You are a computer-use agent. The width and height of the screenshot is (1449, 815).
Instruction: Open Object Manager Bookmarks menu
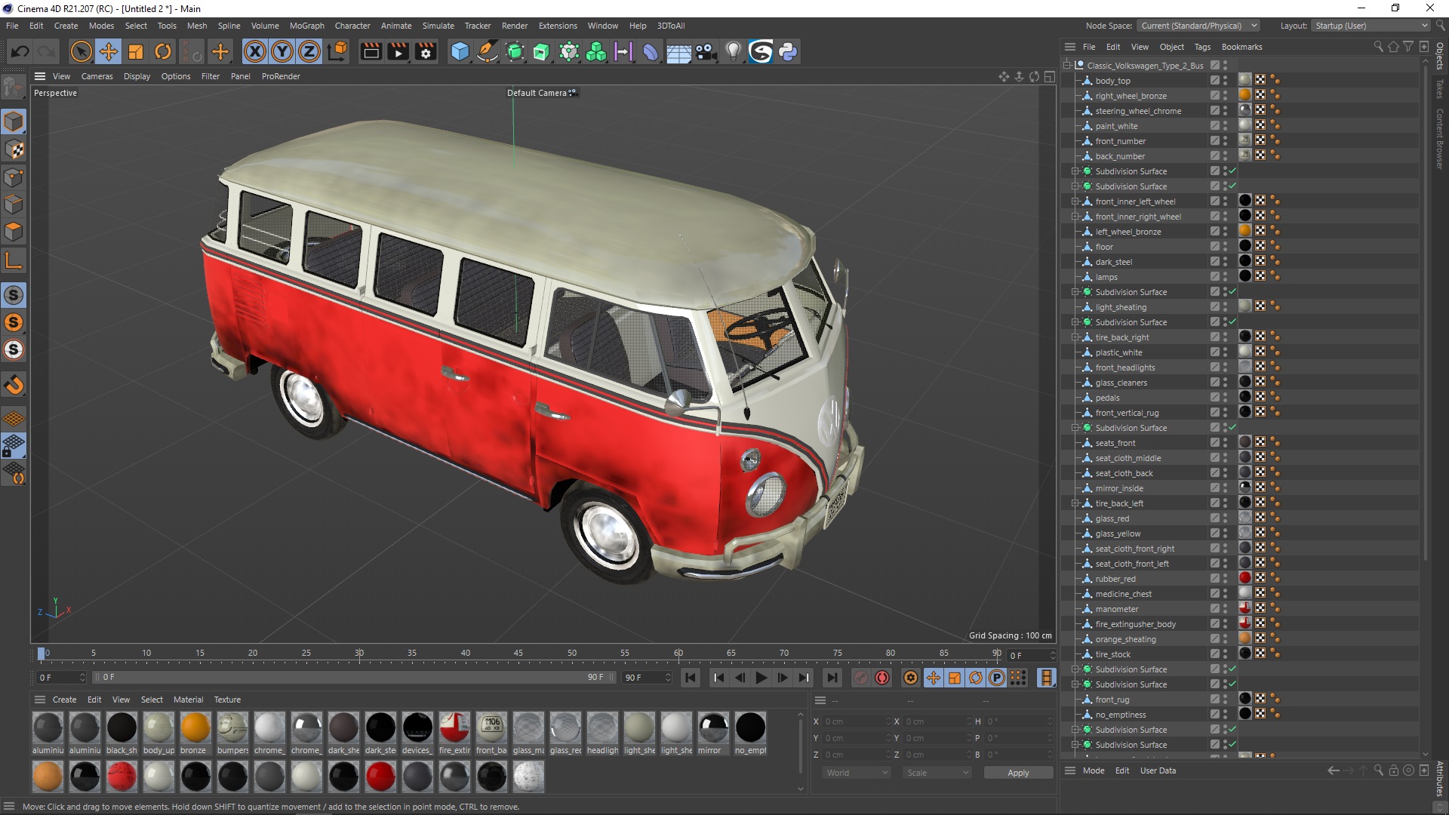click(1241, 47)
